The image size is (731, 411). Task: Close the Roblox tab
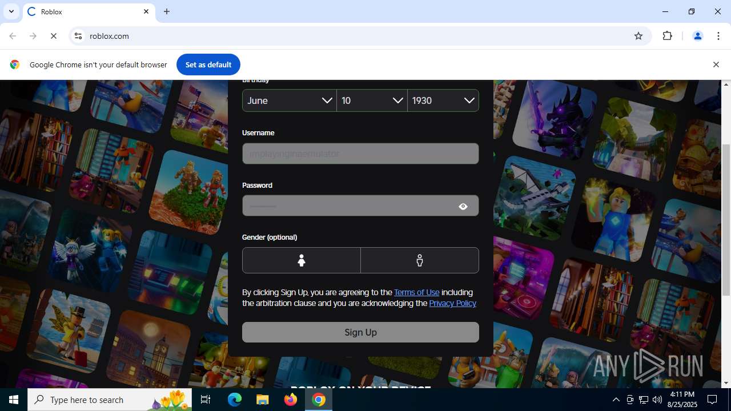pyautogui.click(x=146, y=11)
